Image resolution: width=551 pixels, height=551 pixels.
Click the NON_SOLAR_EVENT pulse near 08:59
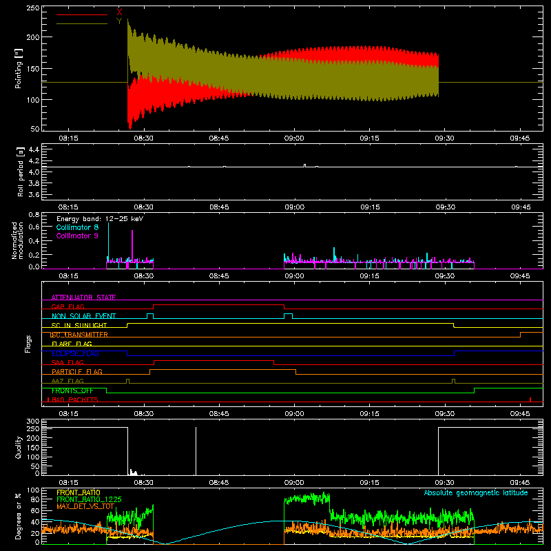pyautogui.click(x=288, y=316)
